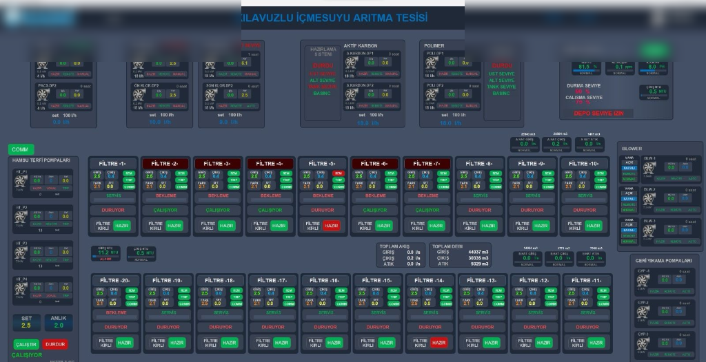706x362 pixels.
Task: Open the FİLTRE -20- header
Action: tap(115, 281)
